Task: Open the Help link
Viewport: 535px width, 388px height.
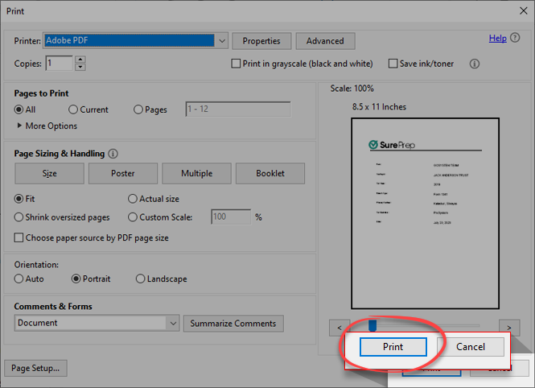Action: [497, 39]
